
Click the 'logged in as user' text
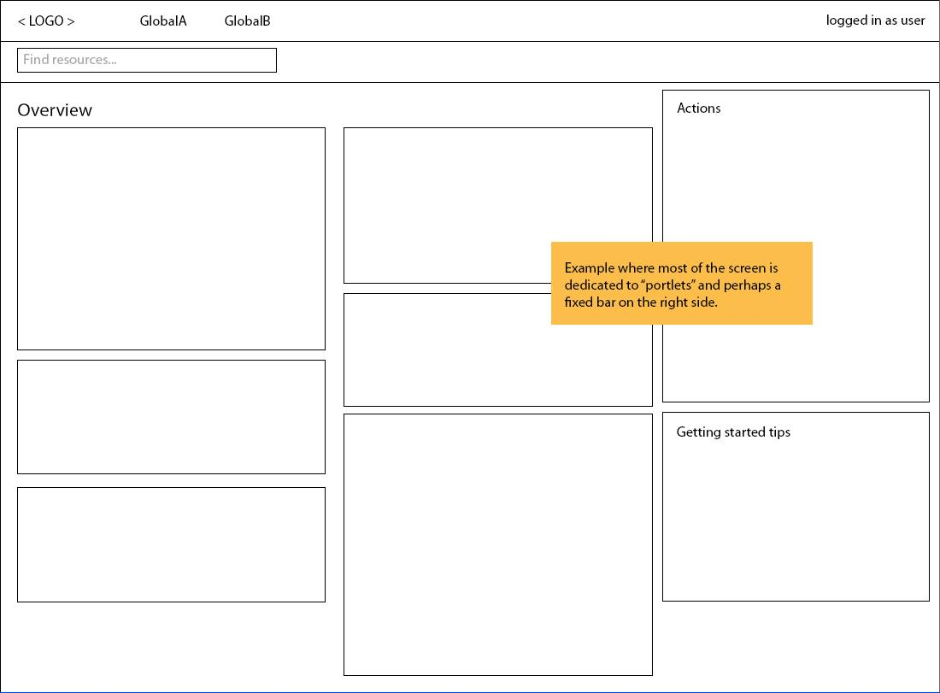point(875,21)
